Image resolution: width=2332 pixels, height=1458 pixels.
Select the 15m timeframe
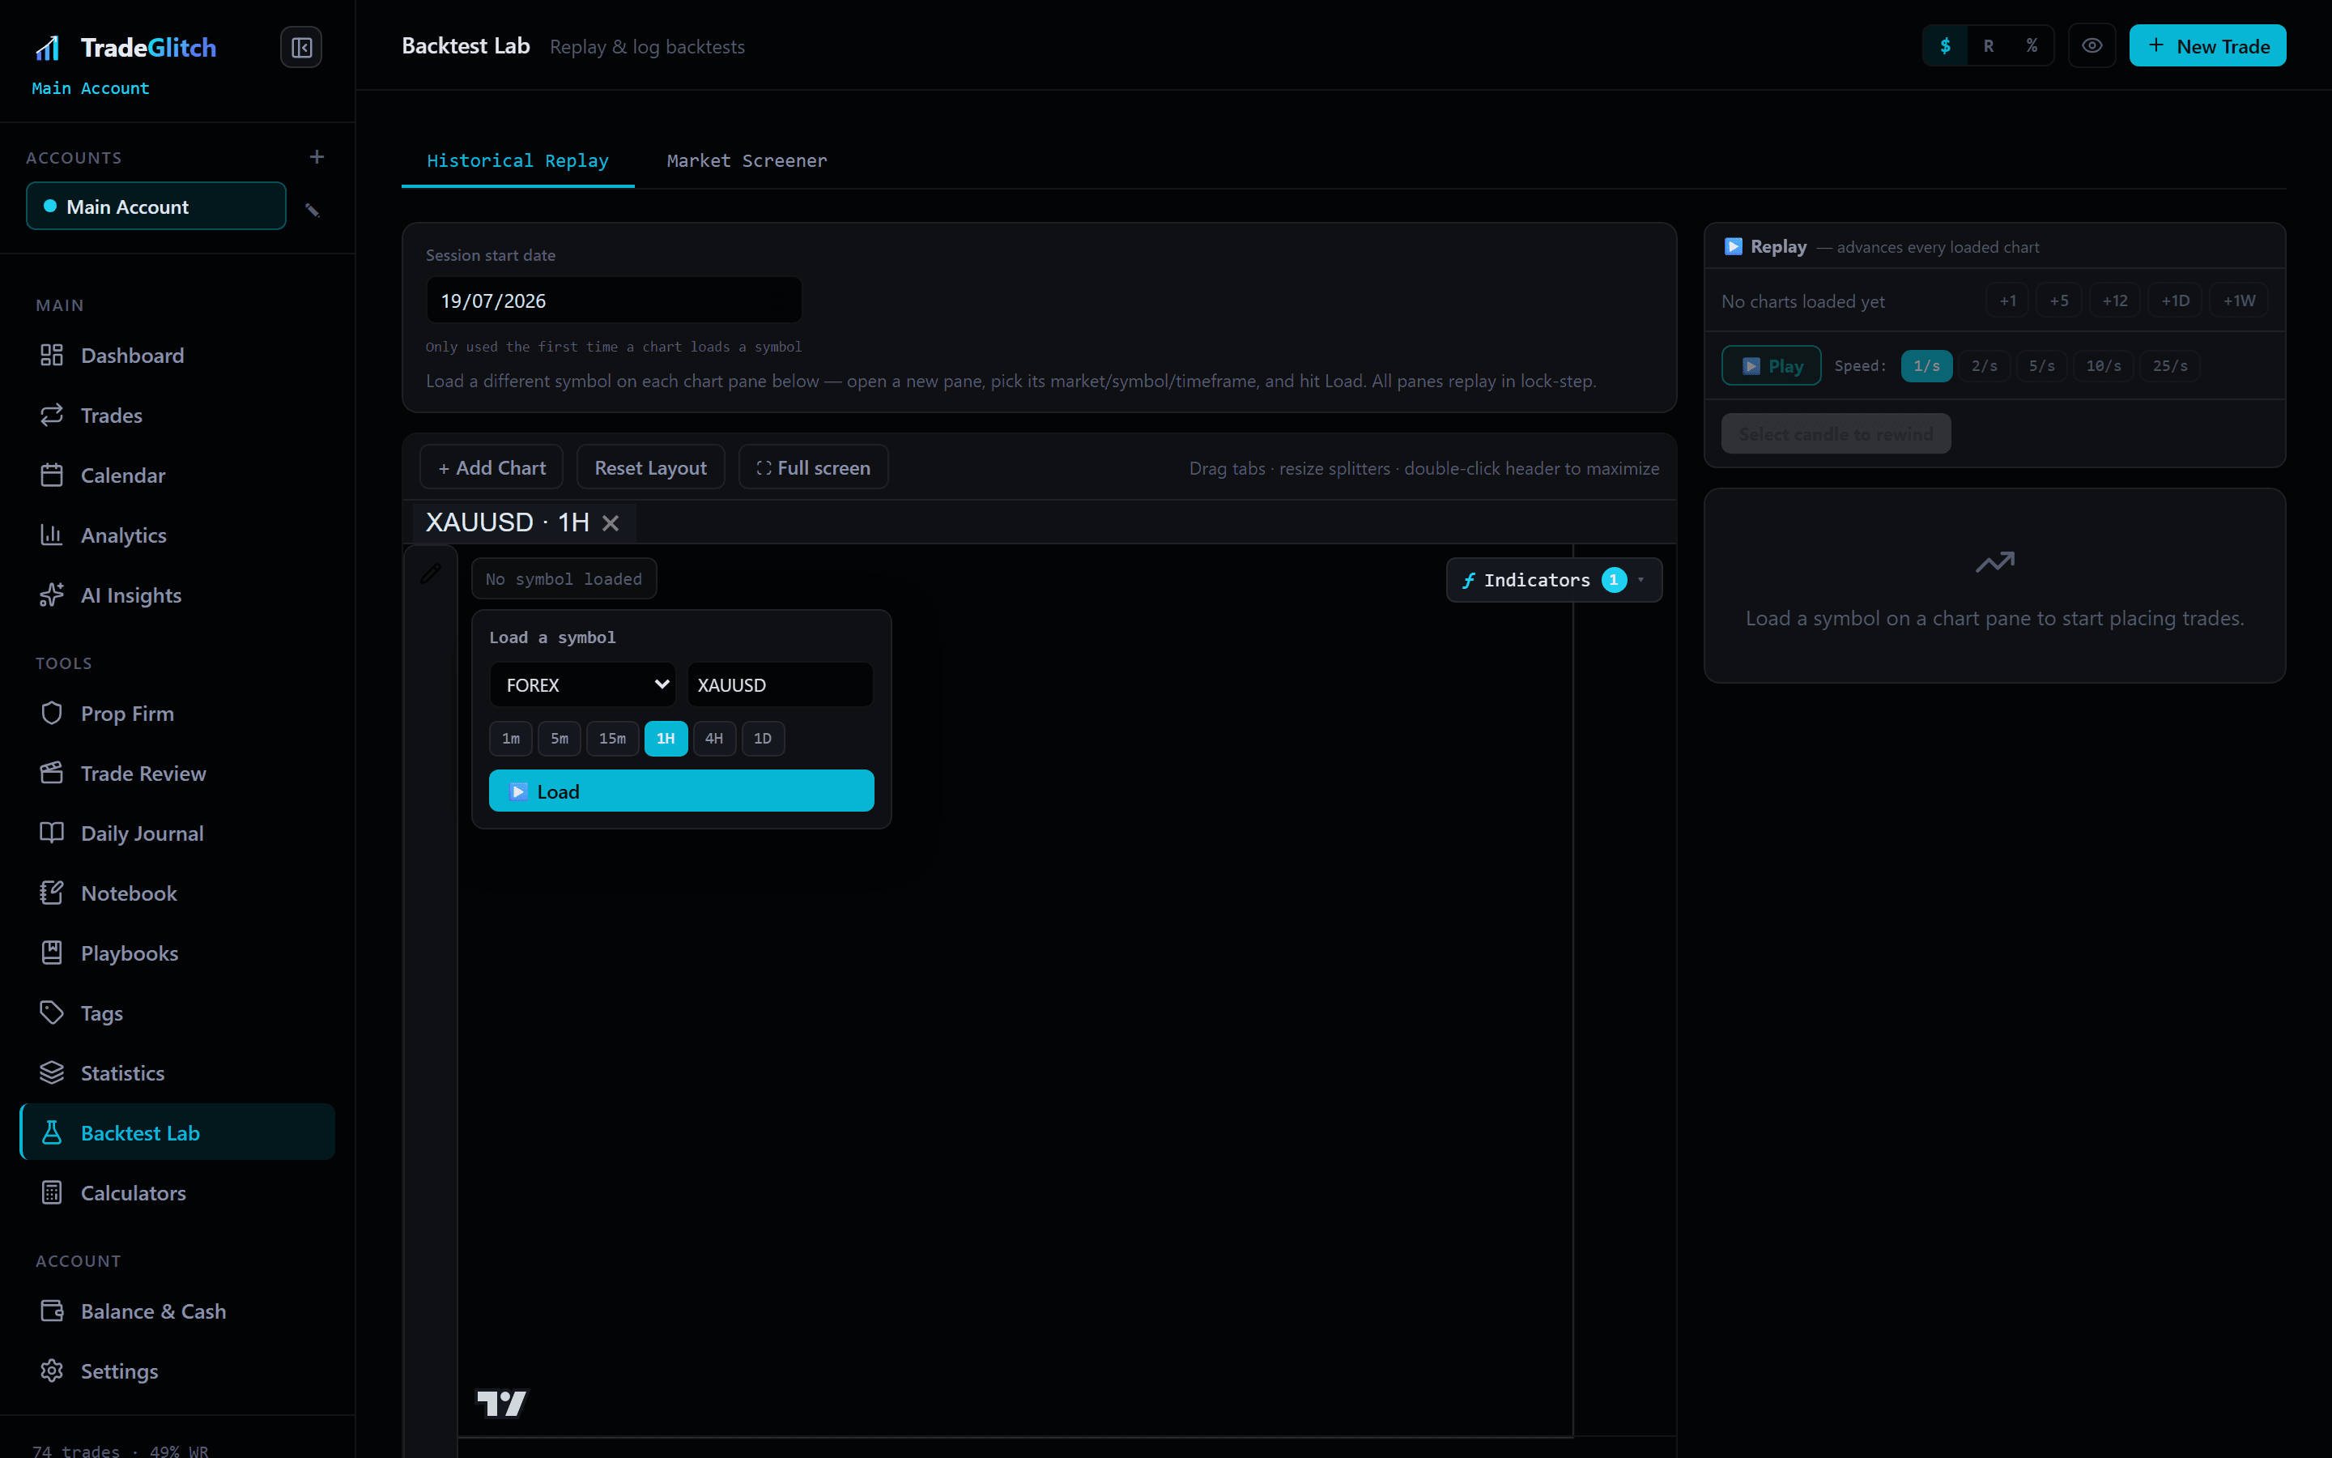[612, 739]
